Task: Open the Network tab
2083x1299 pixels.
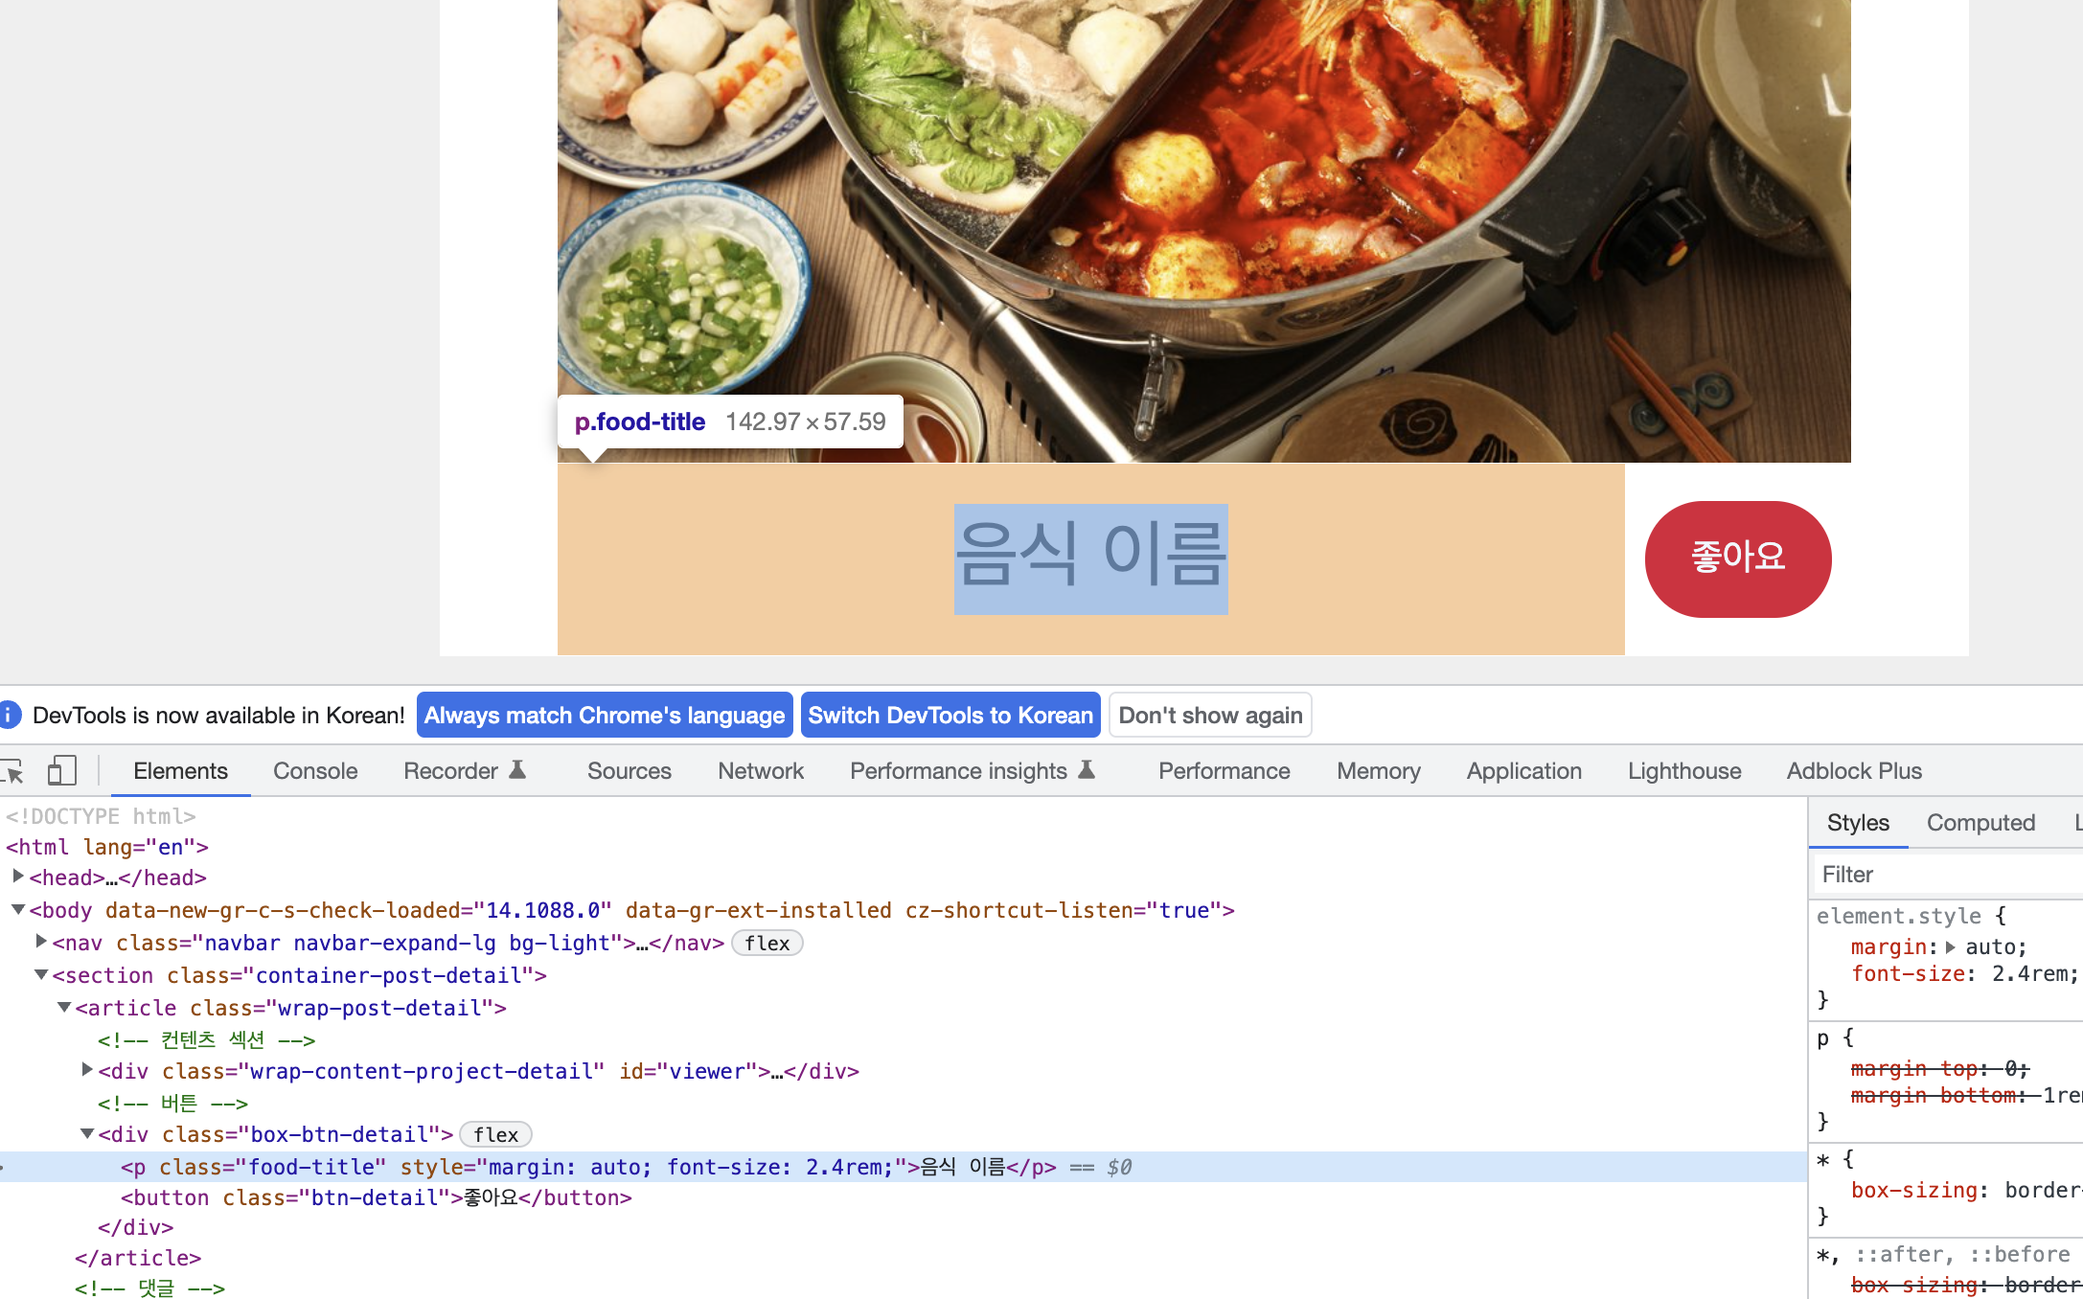Action: tap(761, 771)
